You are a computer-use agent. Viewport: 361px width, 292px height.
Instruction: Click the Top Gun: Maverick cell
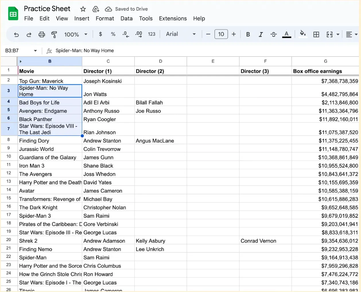[50, 81]
